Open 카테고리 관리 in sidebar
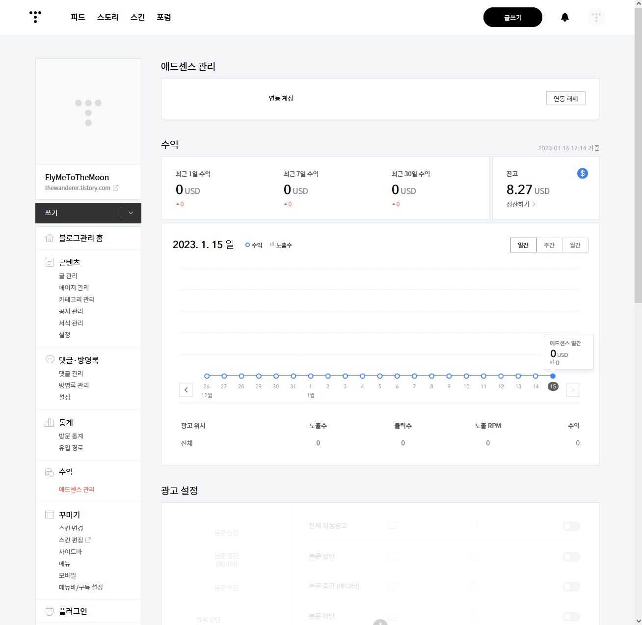642x625 pixels. click(x=77, y=299)
